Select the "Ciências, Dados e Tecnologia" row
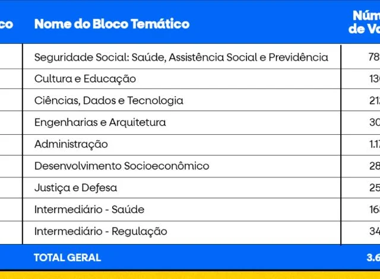 pos(109,101)
